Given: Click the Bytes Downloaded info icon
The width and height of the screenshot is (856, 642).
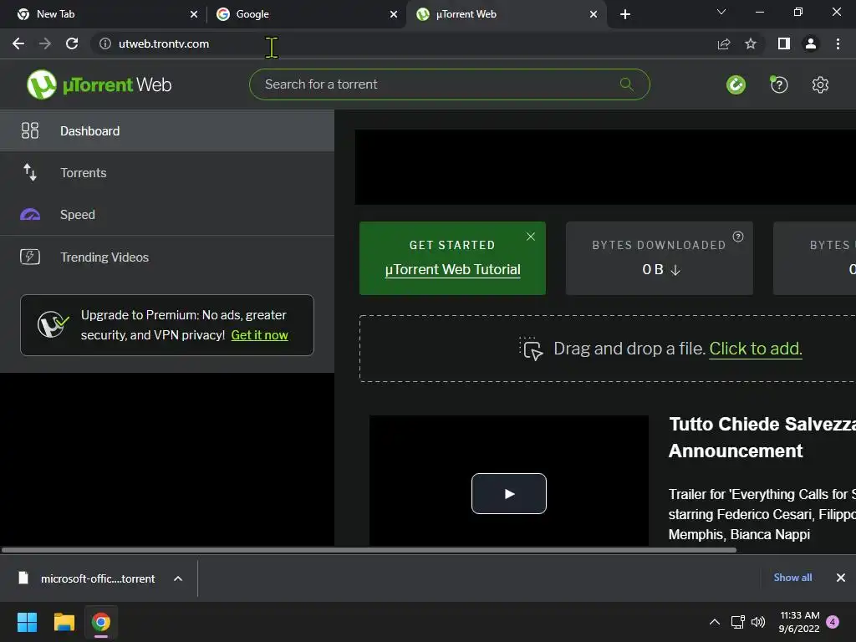Looking at the screenshot, I should (x=738, y=237).
